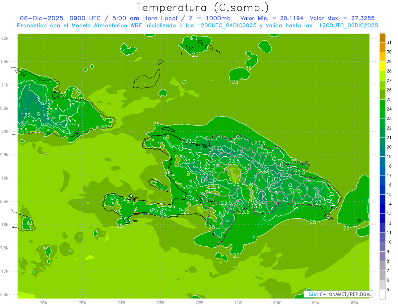This screenshot has width=398, height=307.
Task: Click the "76W" longitude axis label
Action: tap(43, 302)
